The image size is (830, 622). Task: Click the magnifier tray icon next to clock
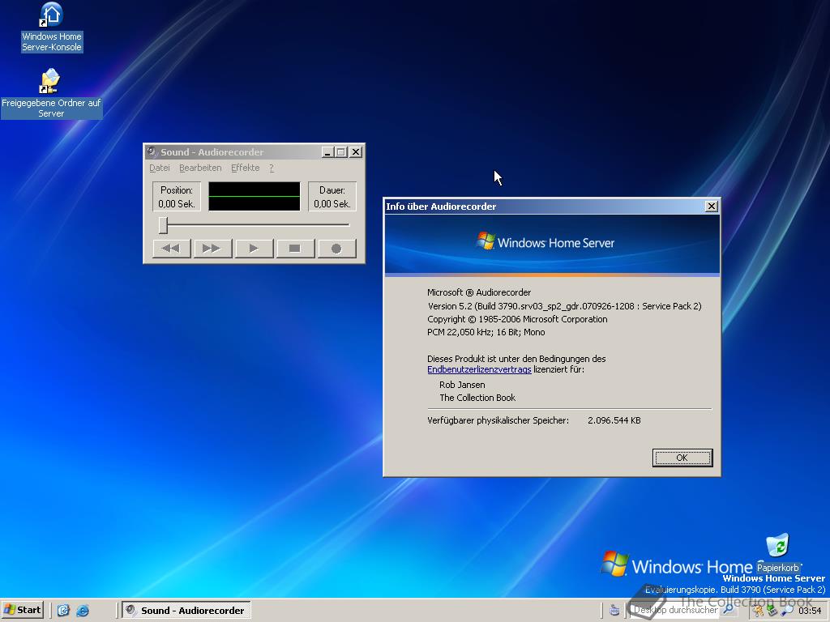pyautogui.click(x=787, y=611)
